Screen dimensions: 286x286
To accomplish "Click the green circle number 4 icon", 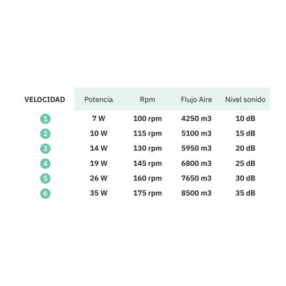I will (46, 164).
